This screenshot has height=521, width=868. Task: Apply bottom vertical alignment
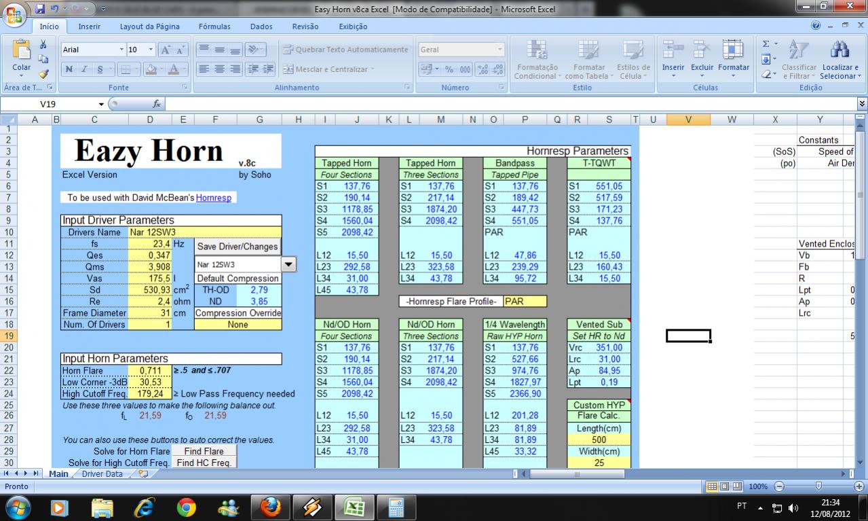pyautogui.click(x=235, y=50)
